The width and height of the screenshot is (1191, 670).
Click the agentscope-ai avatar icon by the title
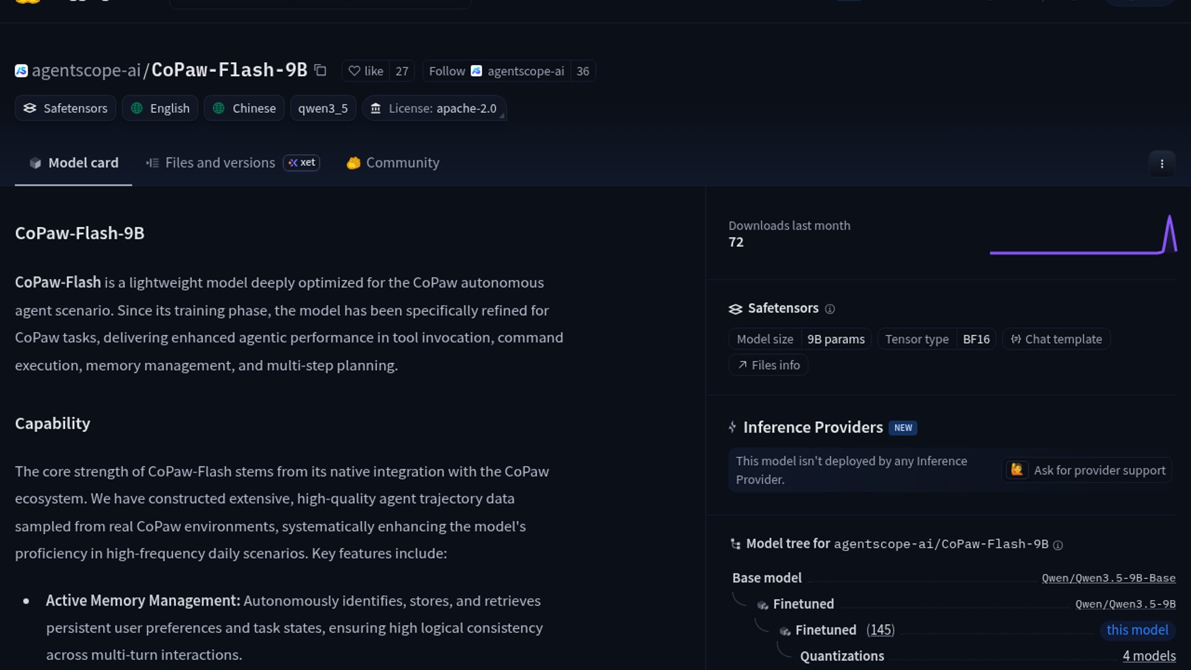click(x=21, y=71)
